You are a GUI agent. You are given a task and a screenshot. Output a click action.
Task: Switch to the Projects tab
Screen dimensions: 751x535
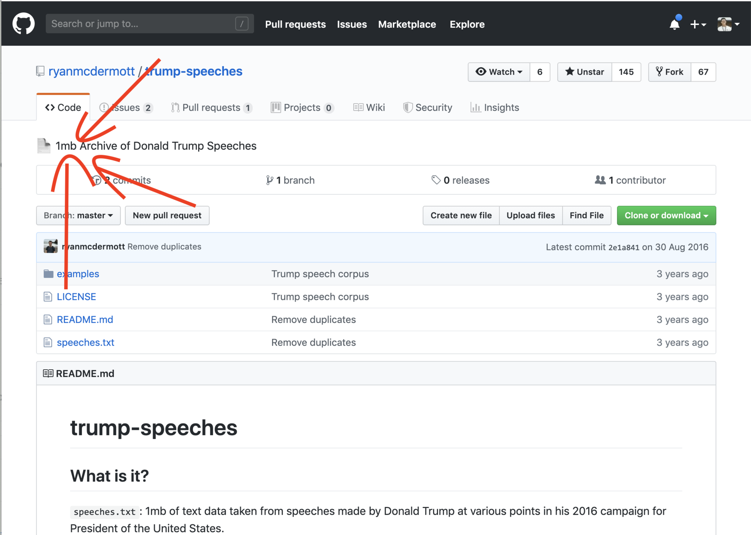[x=302, y=107]
